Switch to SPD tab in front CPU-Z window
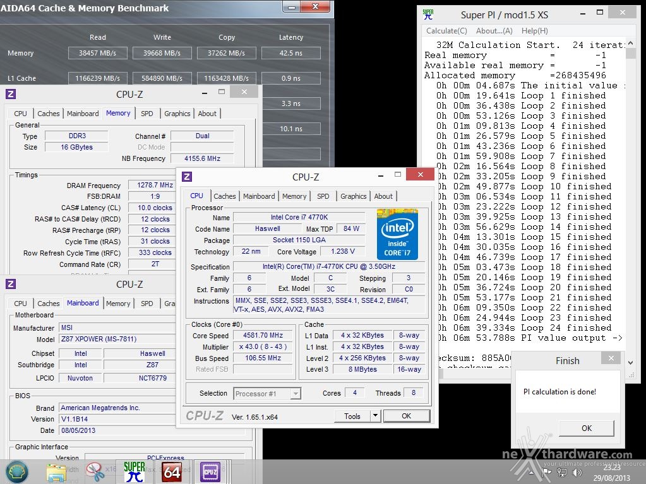 tap(323, 196)
